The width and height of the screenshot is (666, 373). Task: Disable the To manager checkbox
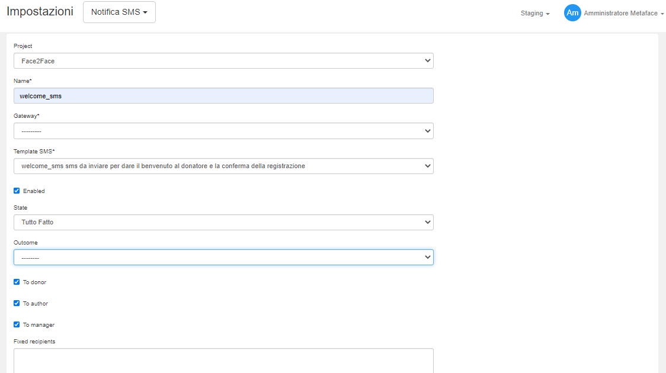tap(17, 324)
